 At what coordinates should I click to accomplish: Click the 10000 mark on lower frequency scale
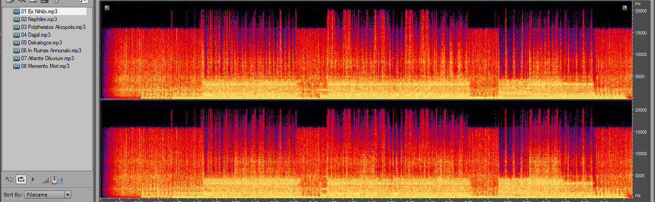tap(641, 153)
